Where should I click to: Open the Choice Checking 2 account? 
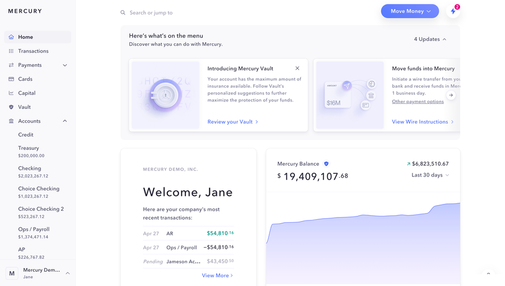[x=41, y=213]
